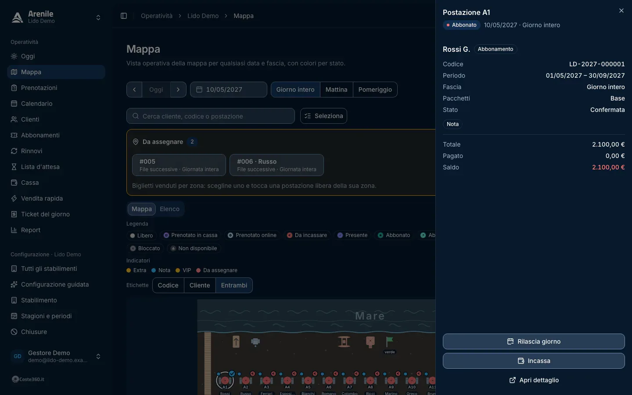The width and height of the screenshot is (632, 395).
Task: Open Rinnovi from sidebar
Action: coord(56,151)
